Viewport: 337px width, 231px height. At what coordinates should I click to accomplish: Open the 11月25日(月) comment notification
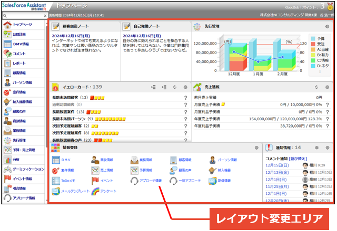277,186
